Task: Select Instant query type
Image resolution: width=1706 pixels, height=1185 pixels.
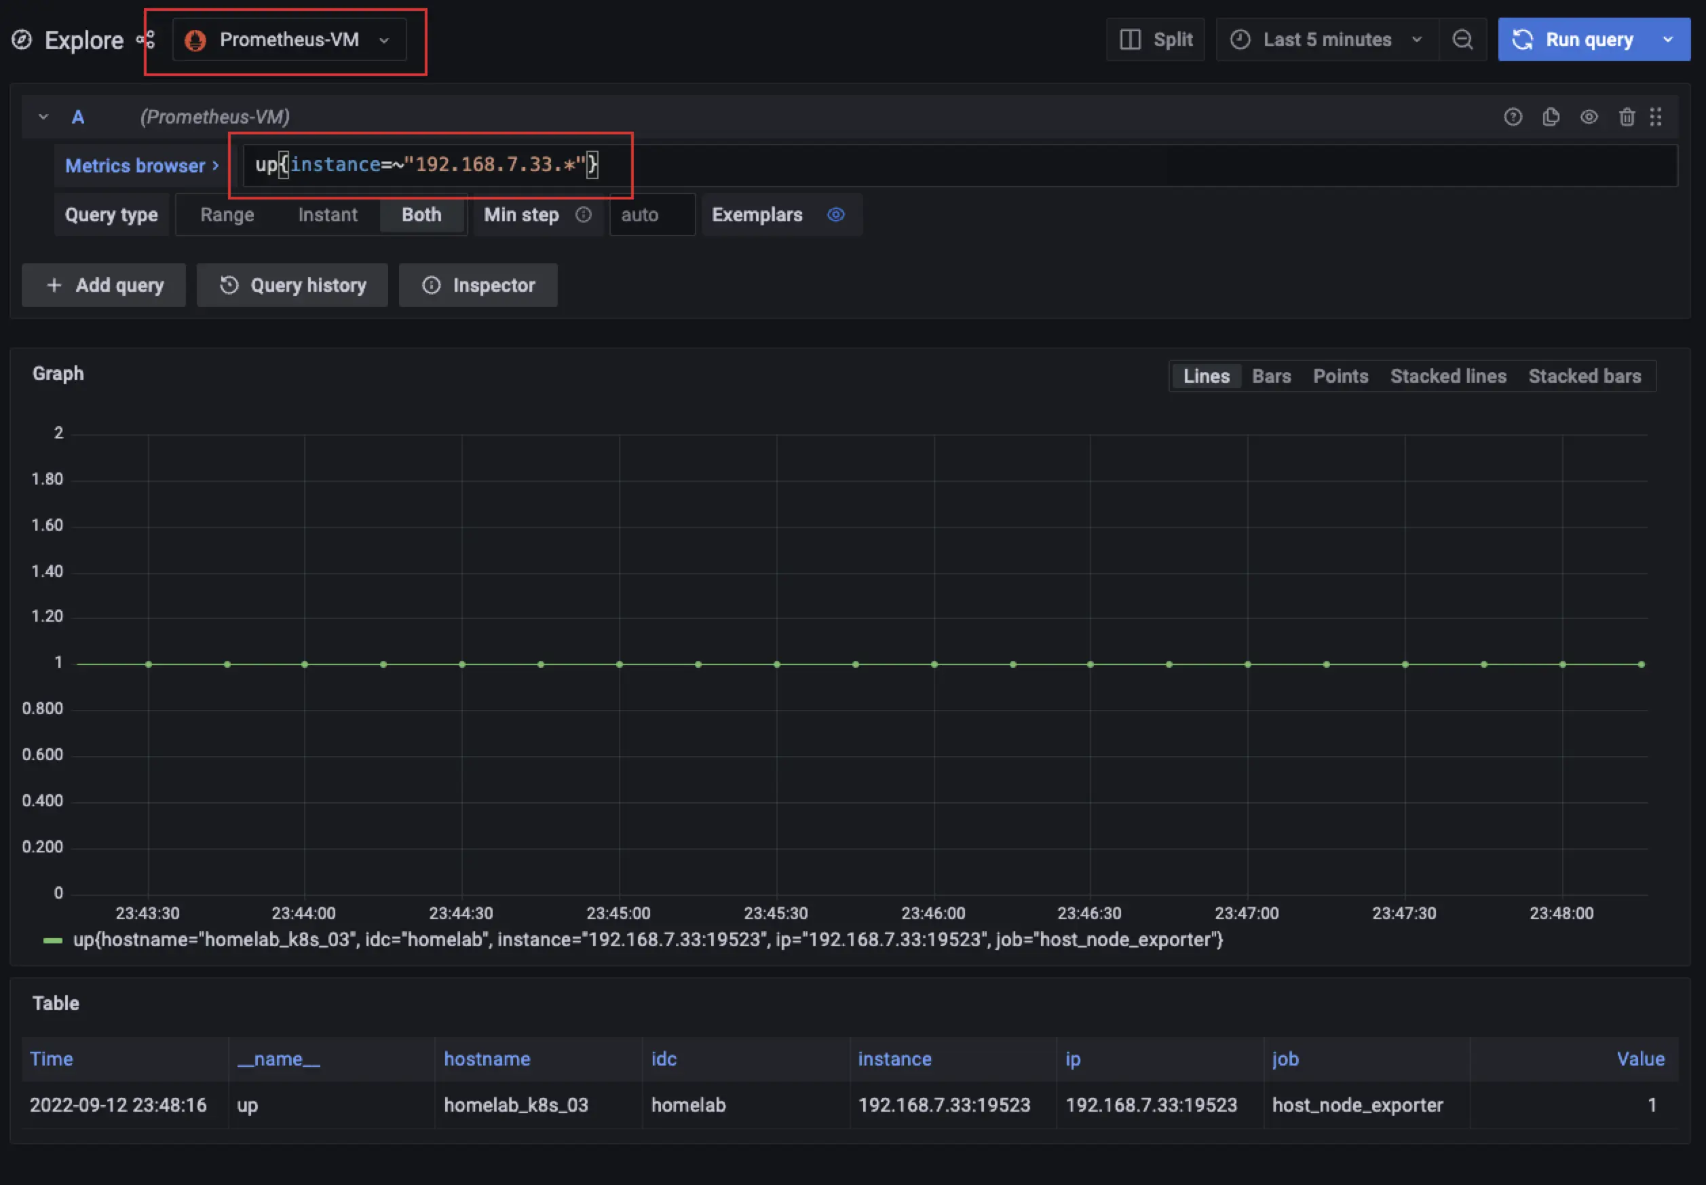Action: 327,214
